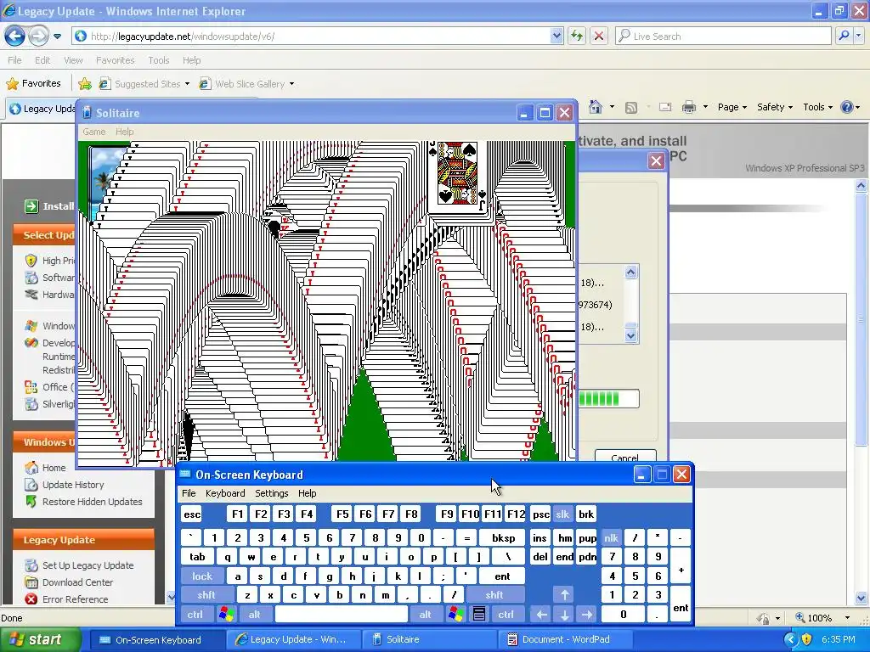Open On-Screen Keyboard Settings menu
This screenshot has width=870, height=652.
(x=271, y=493)
